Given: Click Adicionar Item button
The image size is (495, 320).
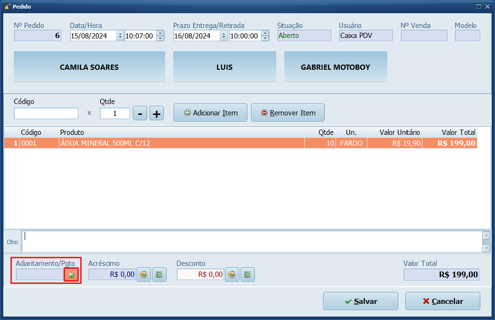Looking at the screenshot, I should [210, 113].
